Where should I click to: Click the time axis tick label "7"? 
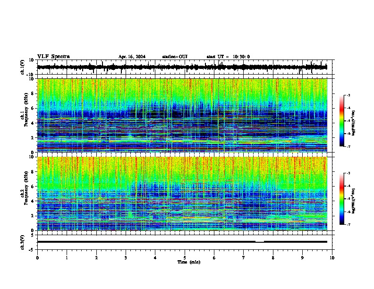coord(244,258)
